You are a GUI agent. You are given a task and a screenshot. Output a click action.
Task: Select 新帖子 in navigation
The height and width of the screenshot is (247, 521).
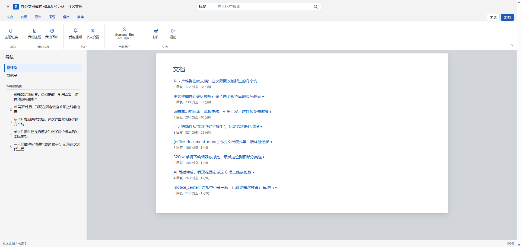tap(43, 76)
